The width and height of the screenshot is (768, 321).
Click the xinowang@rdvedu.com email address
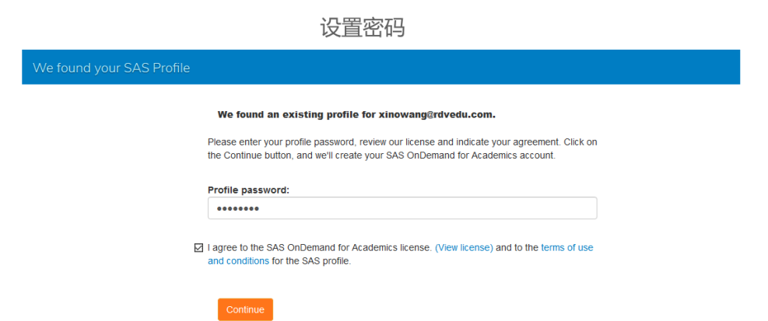pos(437,115)
